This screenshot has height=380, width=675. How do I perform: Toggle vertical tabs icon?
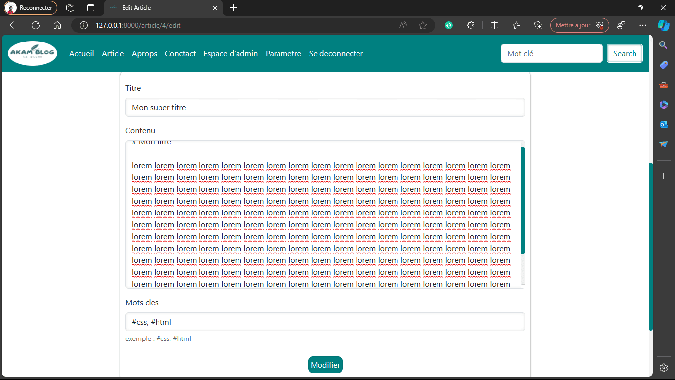pos(91,8)
